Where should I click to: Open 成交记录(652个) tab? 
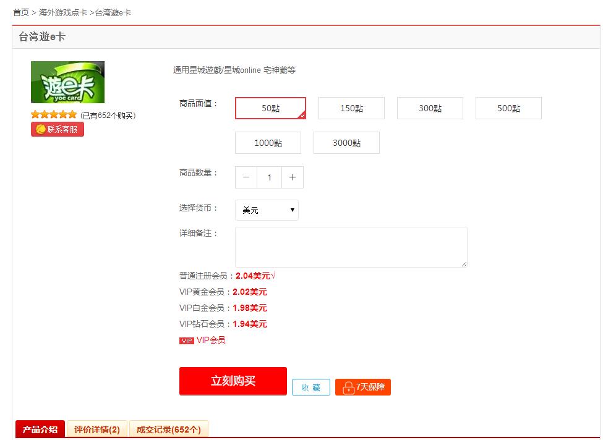tap(169, 429)
